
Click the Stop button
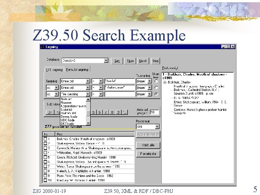(x=155, y=61)
